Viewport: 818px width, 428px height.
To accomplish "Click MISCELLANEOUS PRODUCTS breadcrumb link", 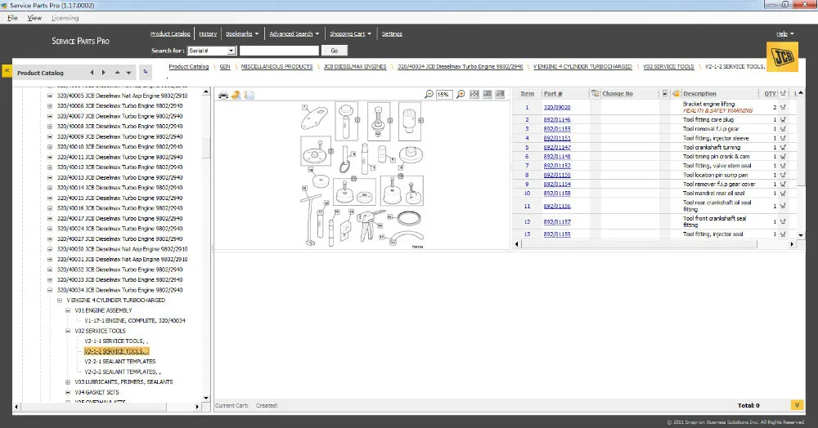I will pos(276,67).
